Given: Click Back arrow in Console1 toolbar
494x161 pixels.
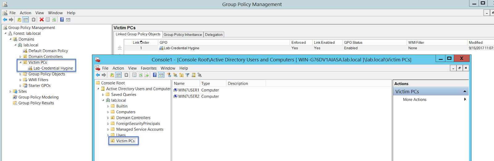Looking at the screenshot, I should click(98, 75).
